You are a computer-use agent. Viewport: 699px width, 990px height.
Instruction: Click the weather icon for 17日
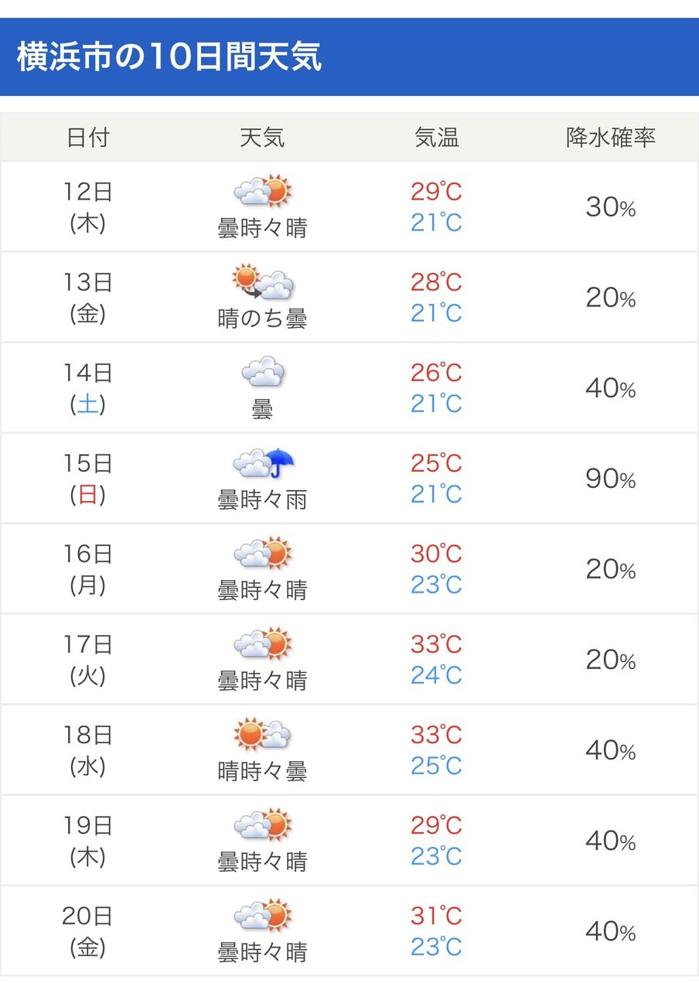coord(263,644)
